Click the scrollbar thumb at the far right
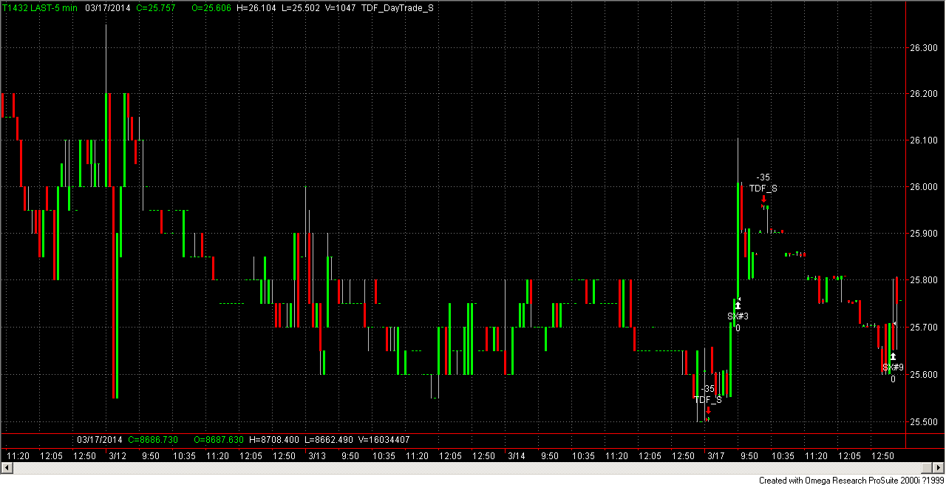The image size is (946, 485). 928,467
